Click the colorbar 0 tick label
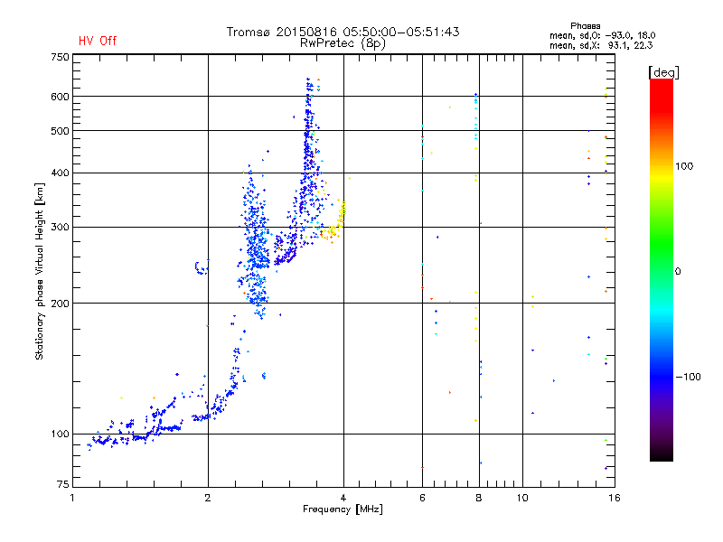This screenshot has height=542, width=723. click(677, 272)
